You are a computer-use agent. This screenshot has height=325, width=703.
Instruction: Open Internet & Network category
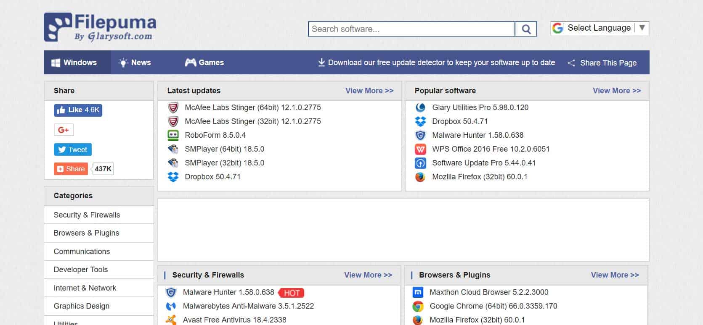click(99, 288)
